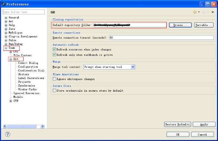The width and height of the screenshot is (218, 141).
Task: Click the Browse button
Action: pos(180,25)
